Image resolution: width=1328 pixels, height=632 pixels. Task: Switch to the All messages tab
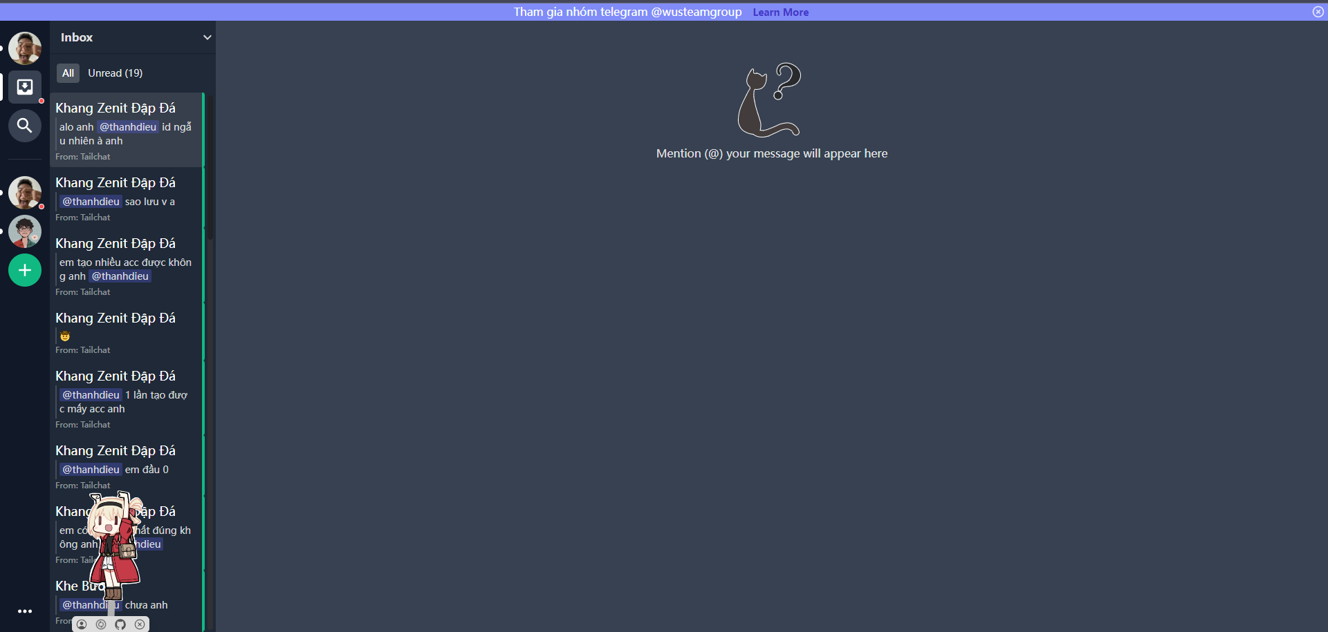68,73
